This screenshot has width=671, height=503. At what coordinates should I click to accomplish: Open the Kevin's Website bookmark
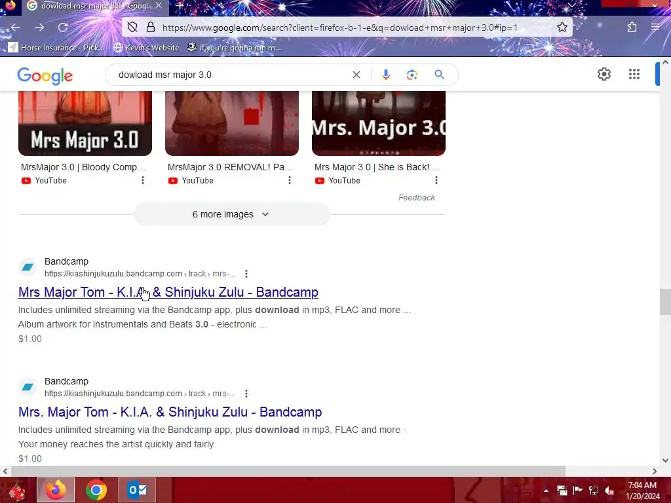pos(146,47)
